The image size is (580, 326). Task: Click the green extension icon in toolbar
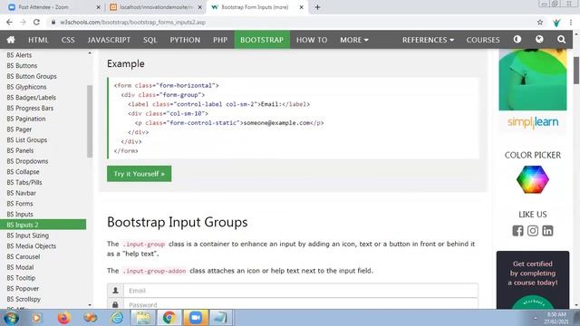pyautogui.click(x=556, y=23)
